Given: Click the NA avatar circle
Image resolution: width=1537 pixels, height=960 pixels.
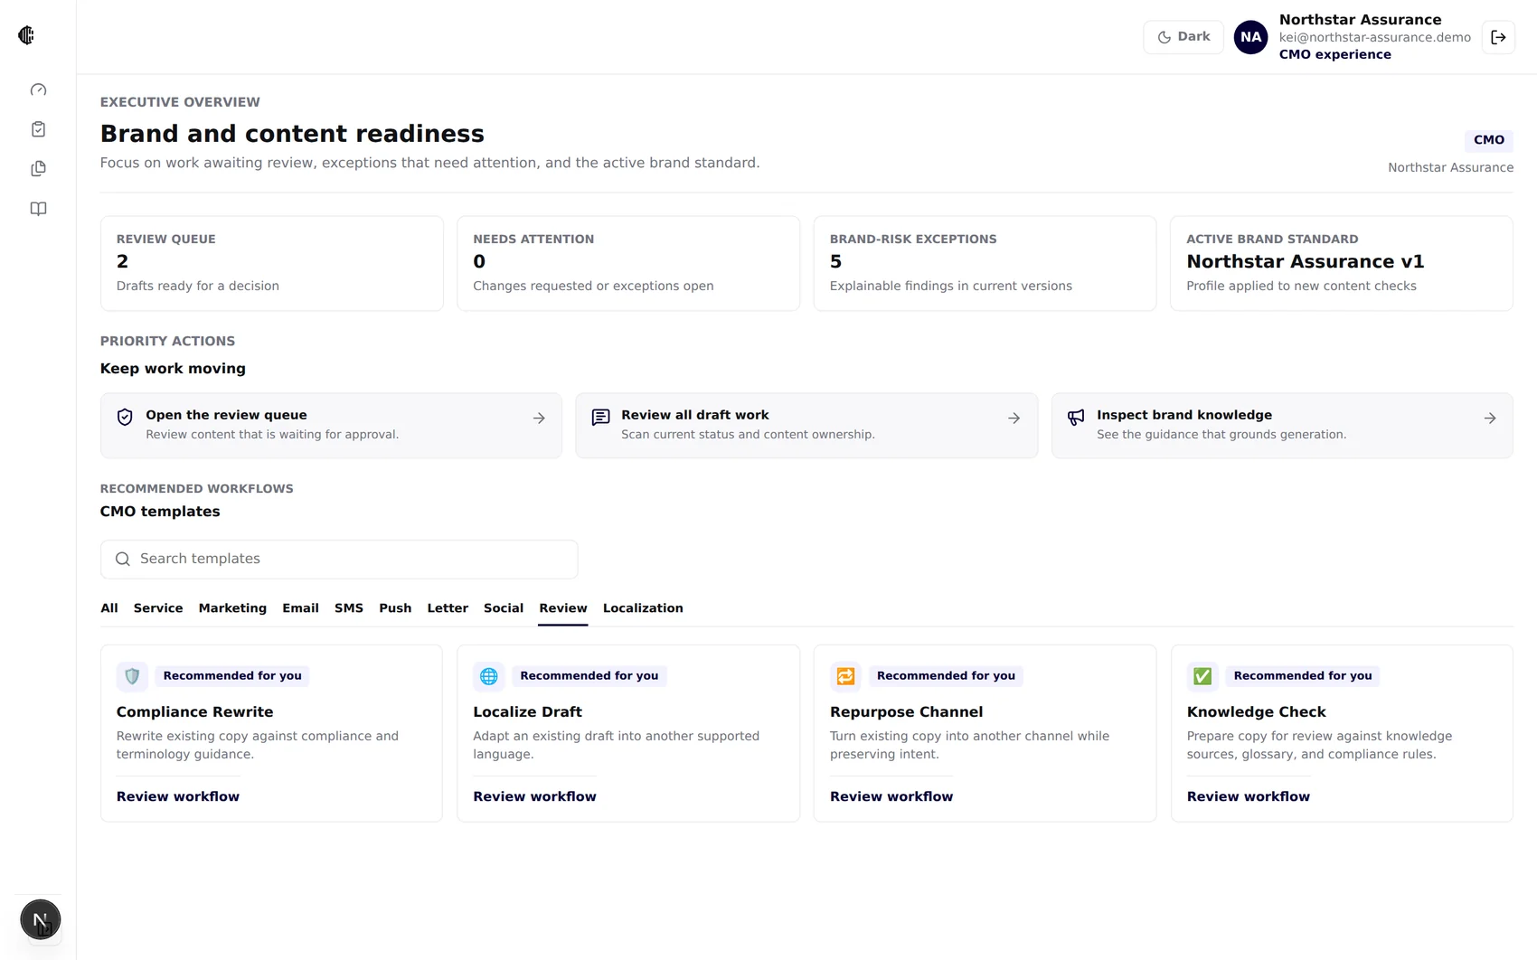Looking at the screenshot, I should click(1250, 37).
